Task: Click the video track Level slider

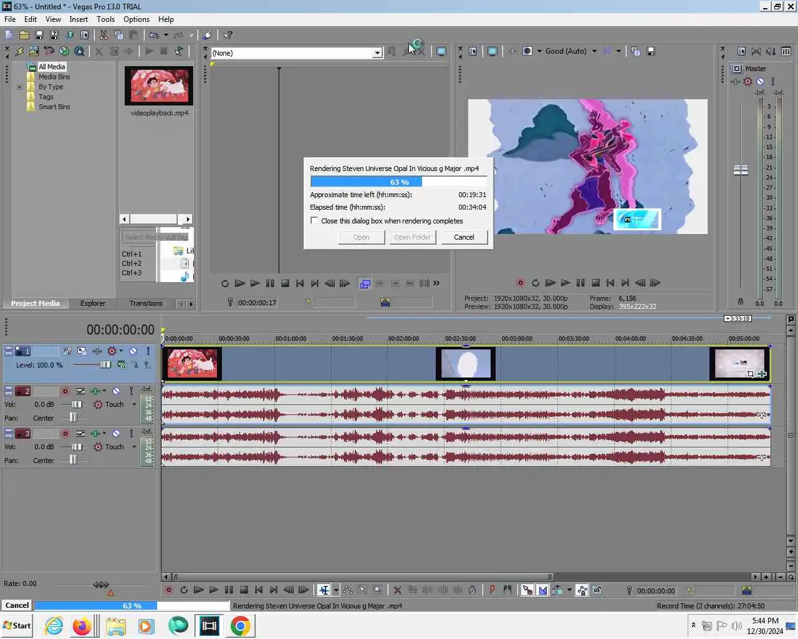Action: [x=105, y=364]
